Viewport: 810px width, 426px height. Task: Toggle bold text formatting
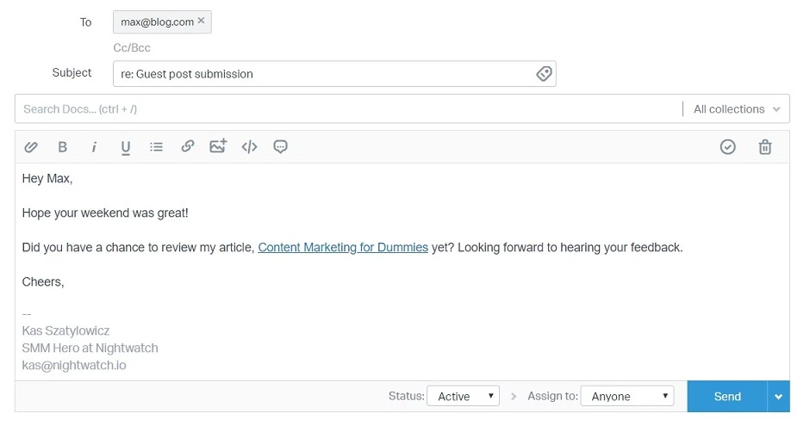click(63, 147)
